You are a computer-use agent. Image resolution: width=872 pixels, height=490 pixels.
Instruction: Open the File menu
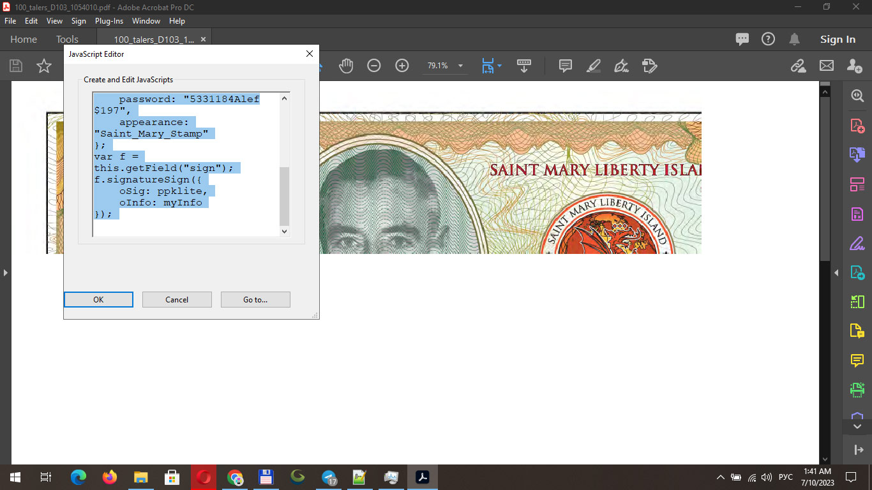(10, 21)
